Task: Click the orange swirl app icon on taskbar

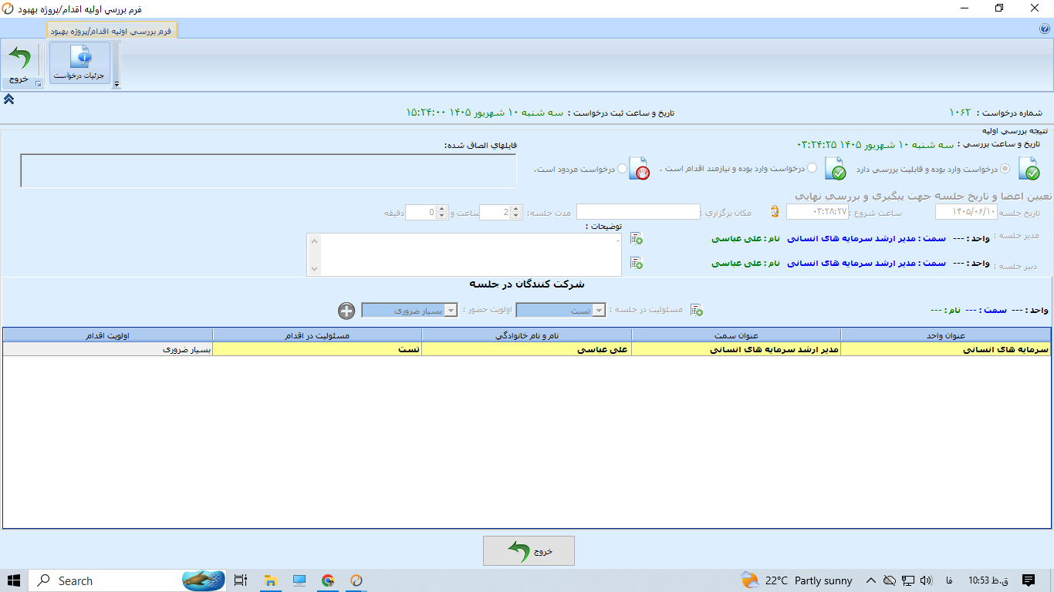Action: point(356,580)
